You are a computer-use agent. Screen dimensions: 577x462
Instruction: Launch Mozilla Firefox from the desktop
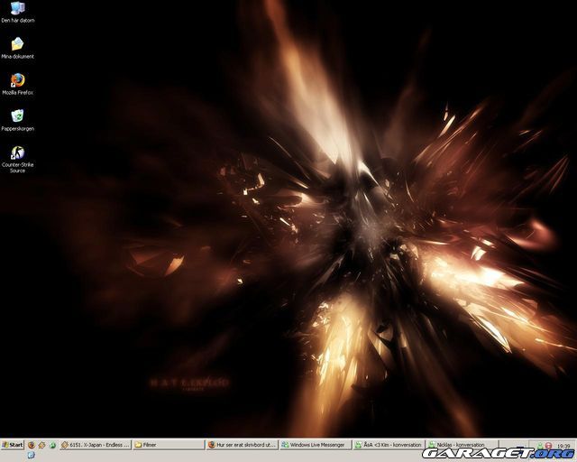pyautogui.click(x=17, y=80)
